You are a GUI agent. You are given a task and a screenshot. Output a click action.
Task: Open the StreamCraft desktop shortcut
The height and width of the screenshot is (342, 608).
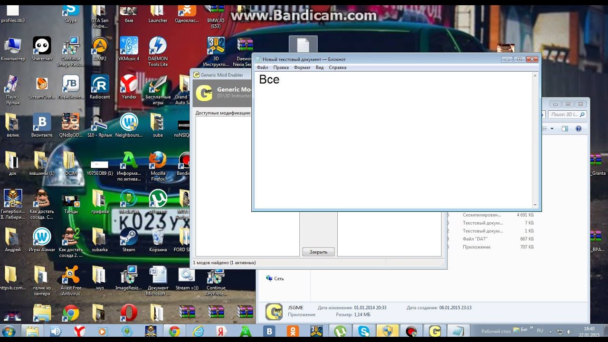coord(42,87)
